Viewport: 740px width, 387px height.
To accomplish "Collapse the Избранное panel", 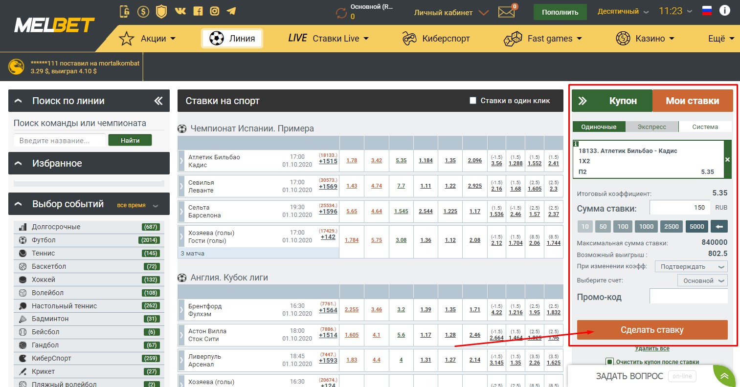I will 19,163.
